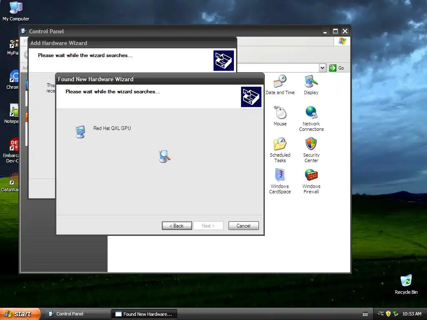427x320 pixels.
Task: Click the network connection tray icon
Action: pyautogui.click(x=381, y=314)
